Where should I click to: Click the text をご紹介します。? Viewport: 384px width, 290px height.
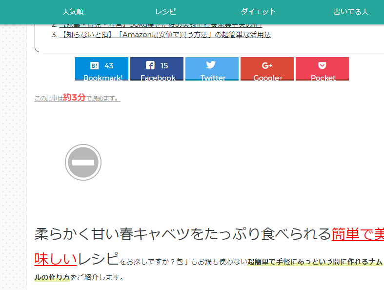97,277
